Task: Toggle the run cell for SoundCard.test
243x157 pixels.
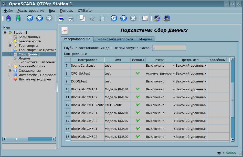Action: tap(138, 66)
